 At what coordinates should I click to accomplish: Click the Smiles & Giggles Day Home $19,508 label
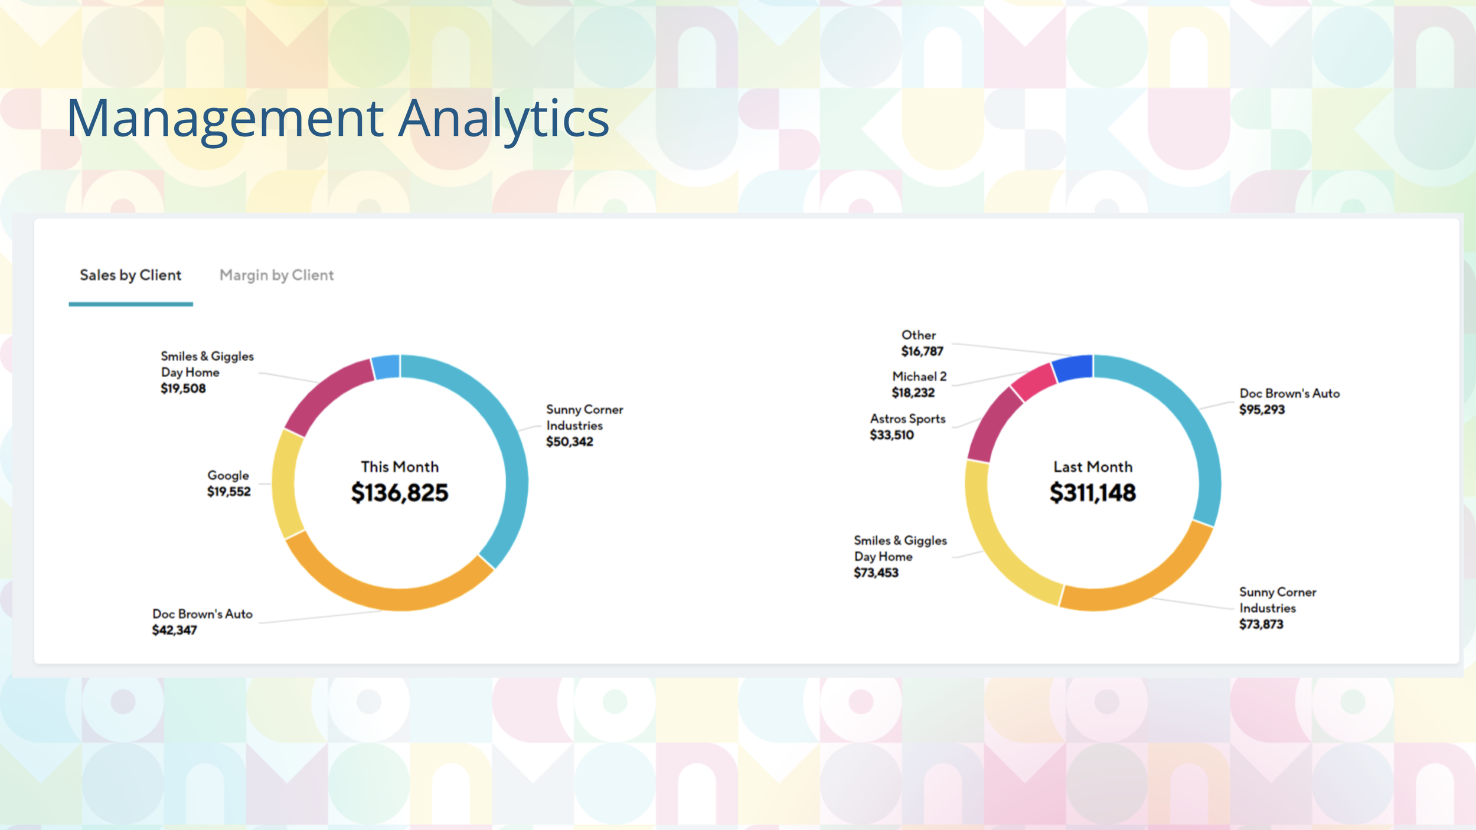207,372
